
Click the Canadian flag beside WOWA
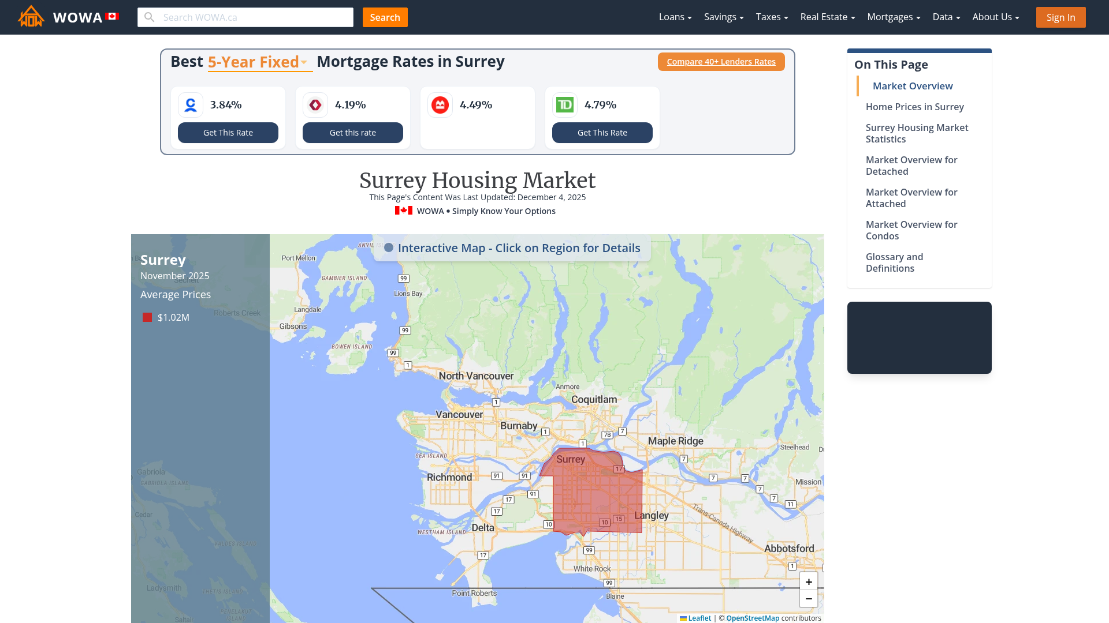[x=111, y=16]
